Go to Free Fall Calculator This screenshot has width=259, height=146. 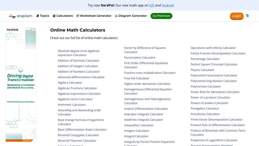(x=137, y=78)
